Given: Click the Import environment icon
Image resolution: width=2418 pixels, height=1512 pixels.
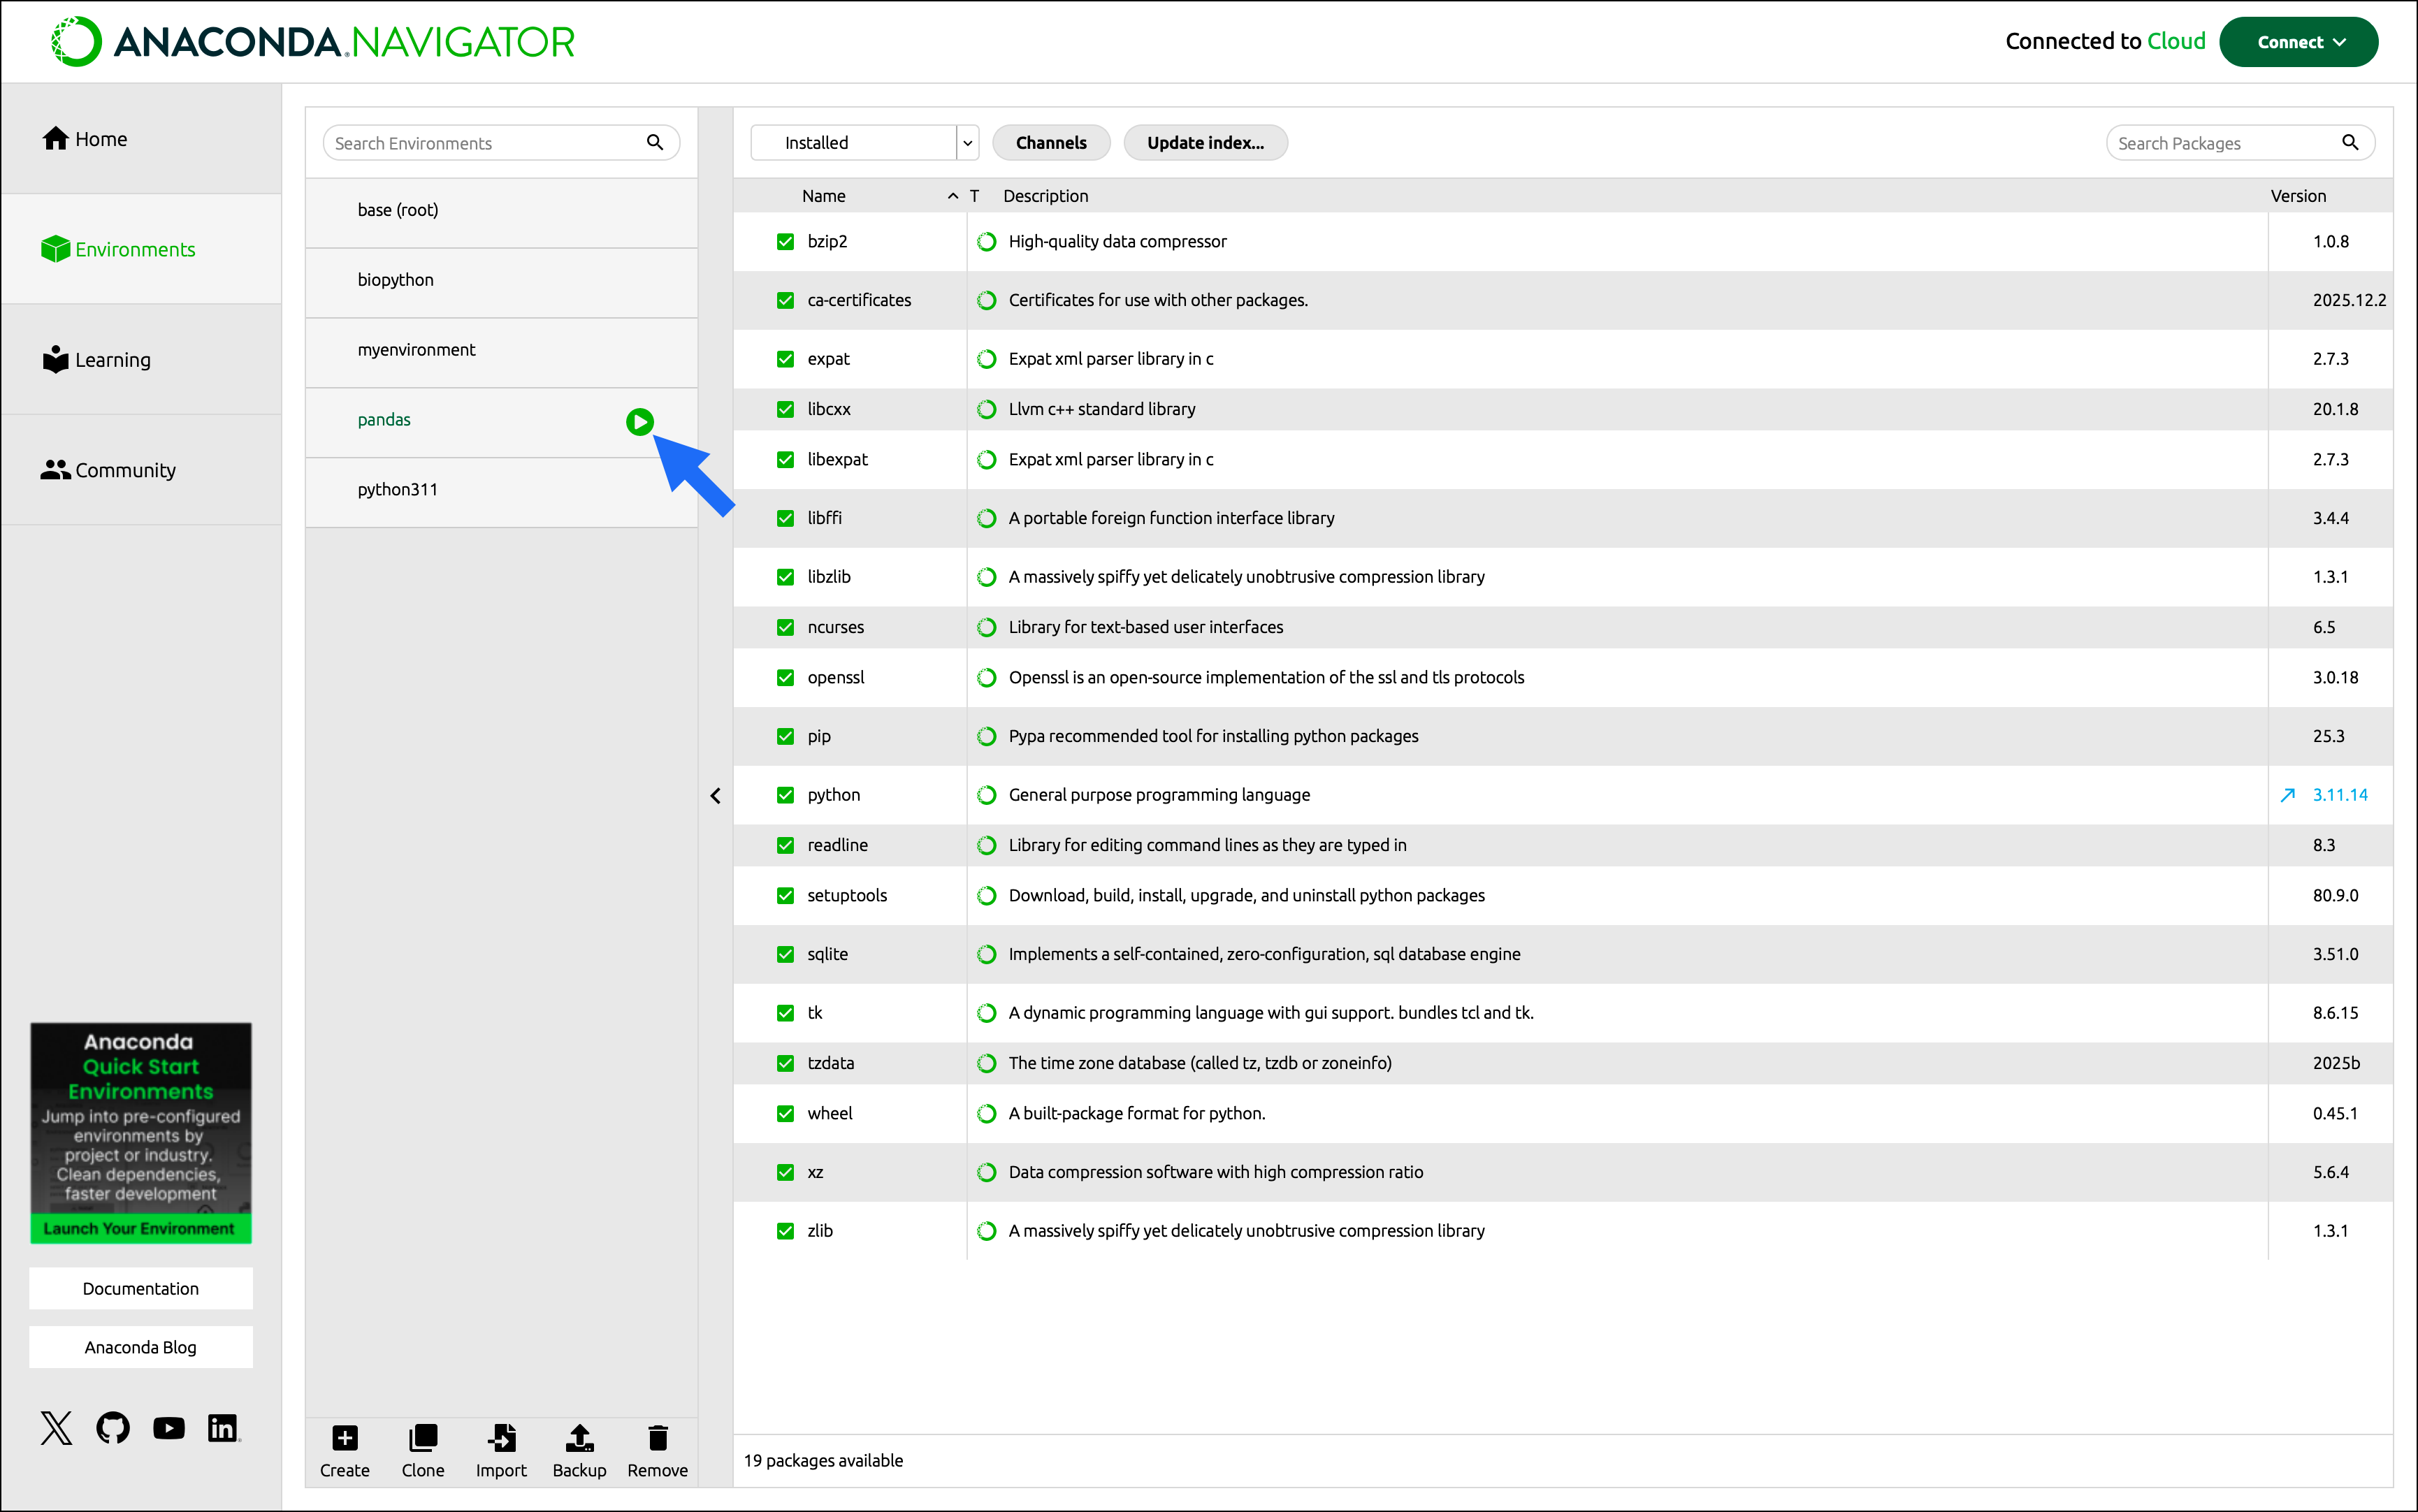Looking at the screenshot, I should [x=501, y=1438].
